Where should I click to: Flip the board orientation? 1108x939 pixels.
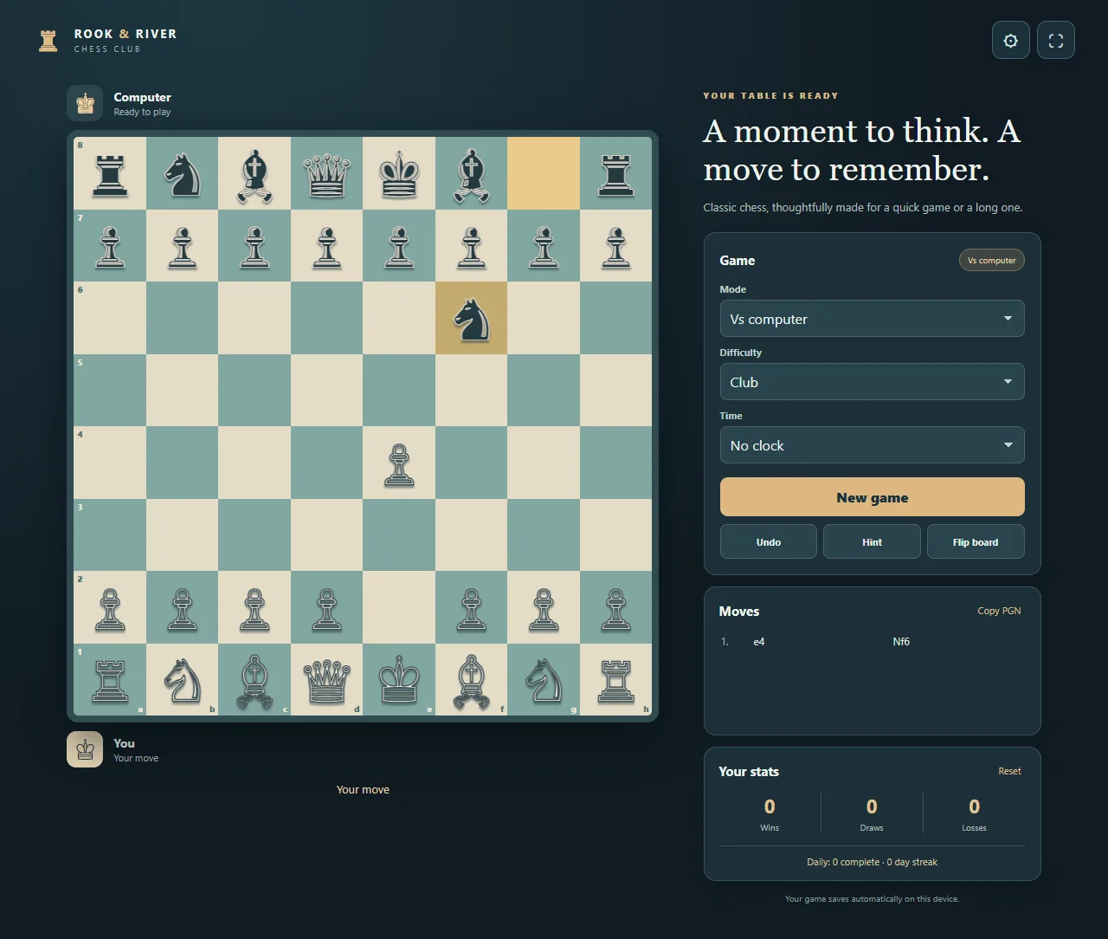[x=976, y=542]
